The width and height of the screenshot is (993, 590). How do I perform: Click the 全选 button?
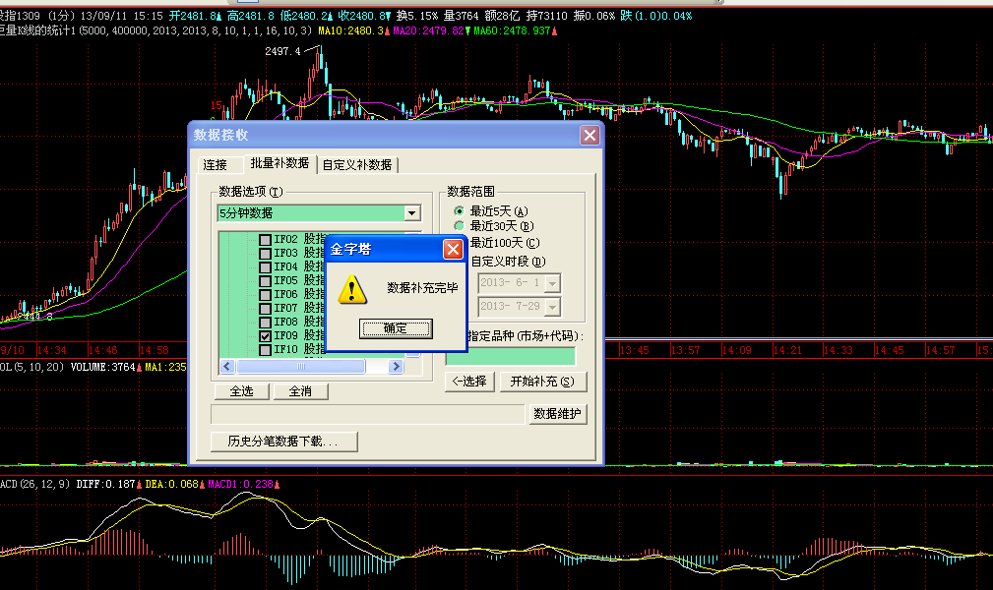tap(241, 391)
